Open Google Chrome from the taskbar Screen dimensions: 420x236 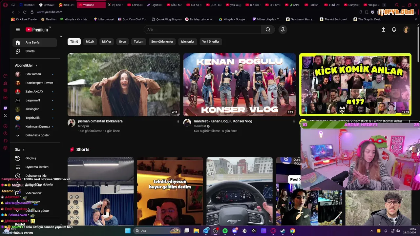[292, 231]
